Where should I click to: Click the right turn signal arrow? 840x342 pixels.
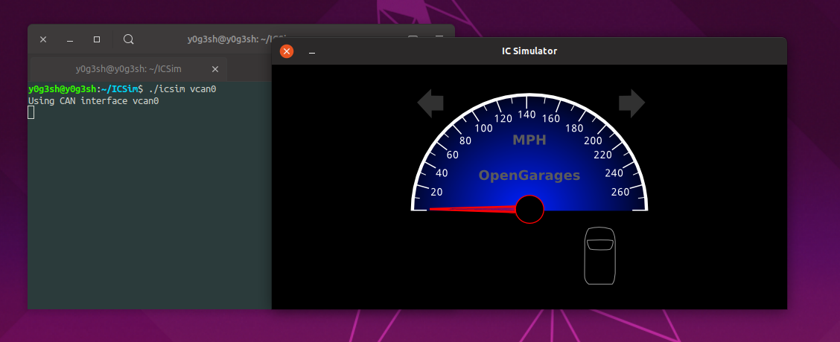click(632, 103)
